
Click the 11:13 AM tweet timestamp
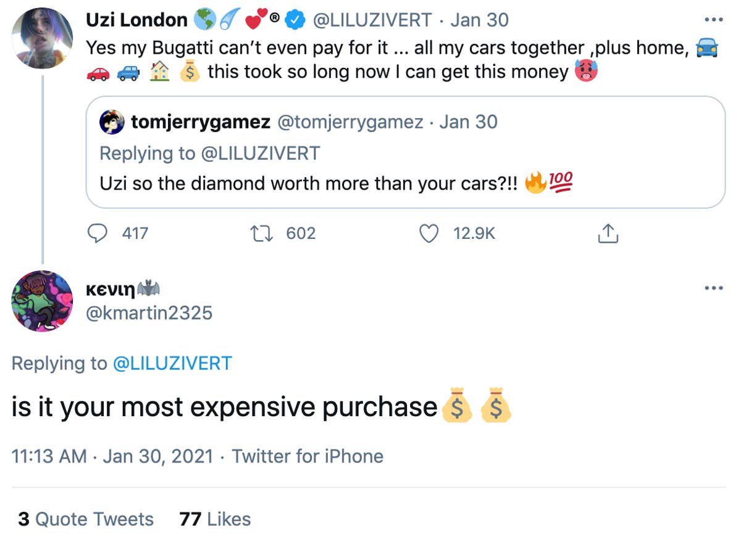tap(48, 456)
